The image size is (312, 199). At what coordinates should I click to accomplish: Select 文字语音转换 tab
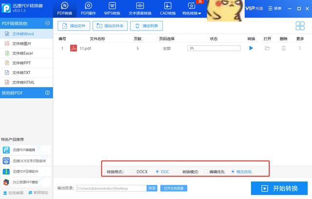[x=140, y=9]
